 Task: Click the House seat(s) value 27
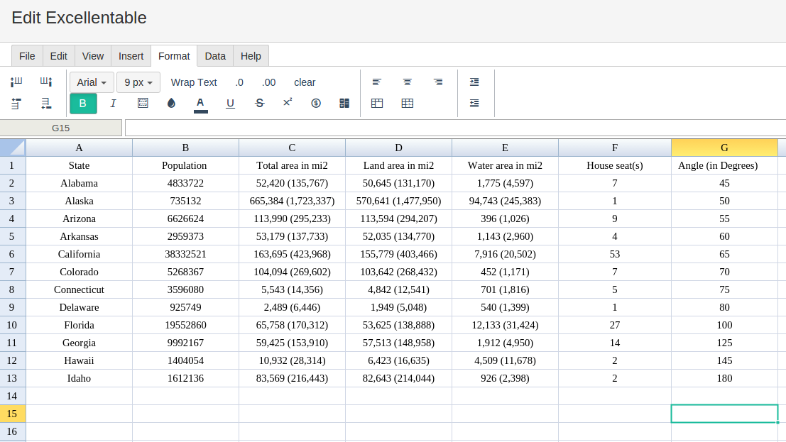pyautogui.click(x=615, y=325)
